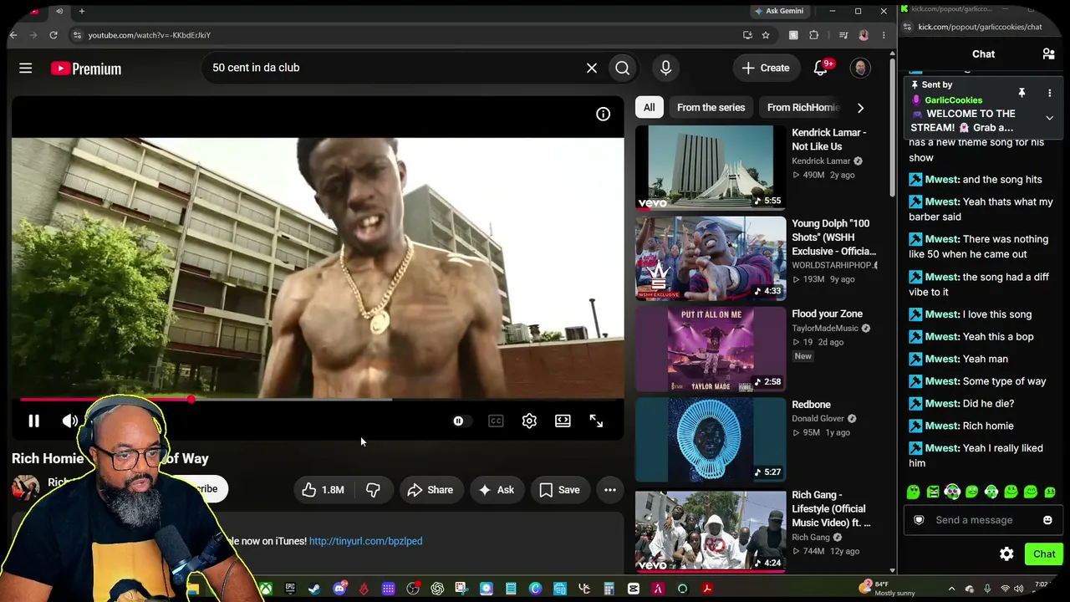Open Kick chat users icon

(1048, 54)
